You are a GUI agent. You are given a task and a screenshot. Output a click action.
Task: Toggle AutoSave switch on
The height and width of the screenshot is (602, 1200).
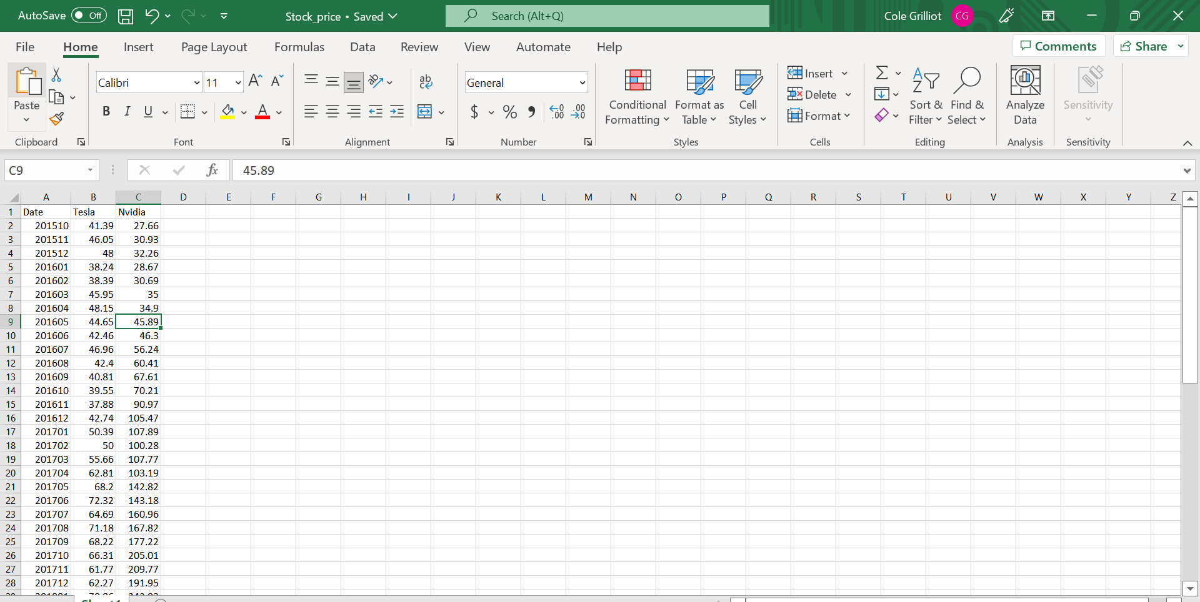tap(89, 16)
